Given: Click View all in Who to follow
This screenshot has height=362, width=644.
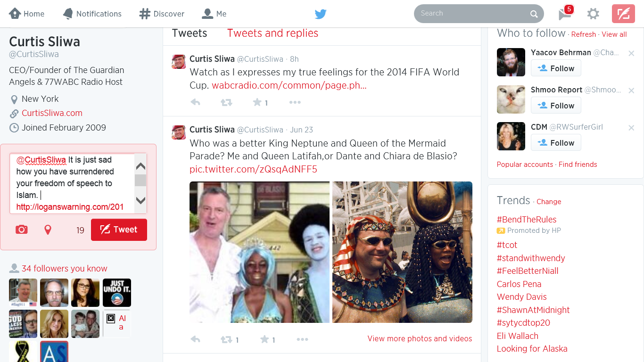Looking at the screenshot, I should pos(614,34).
